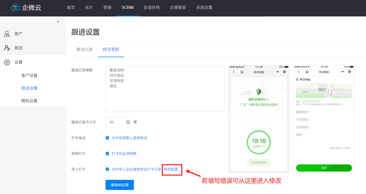The width and height of the screenshot is (366, 194).
Task: Click inside the 跟进记录模板 text area
Action: pyautogui.click(x=165, y=96)
